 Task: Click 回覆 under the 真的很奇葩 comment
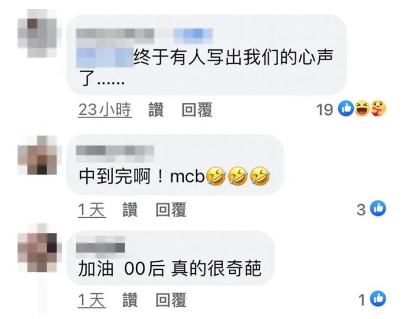click(171, 300)
